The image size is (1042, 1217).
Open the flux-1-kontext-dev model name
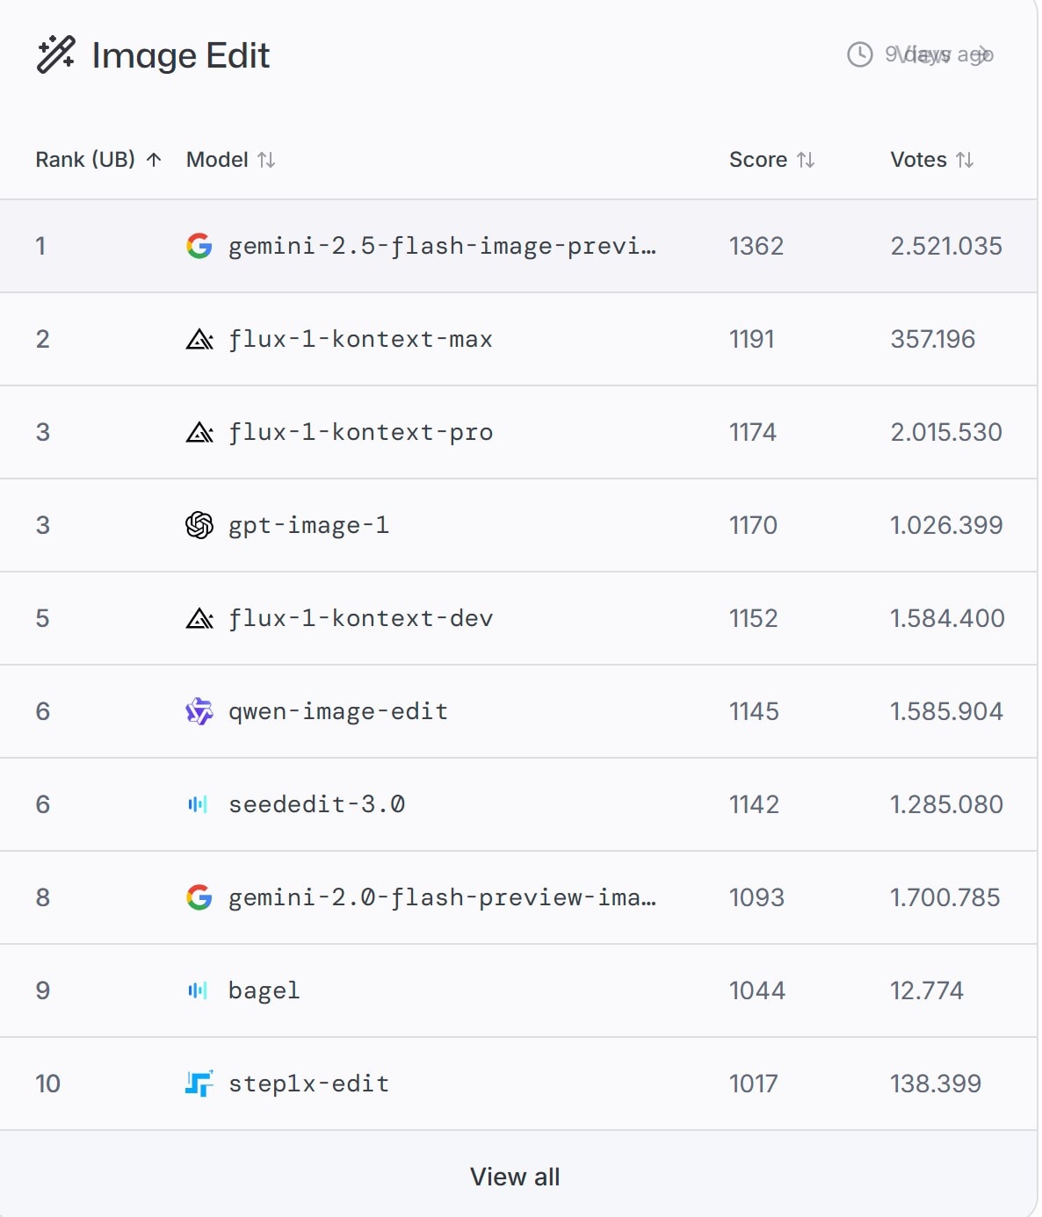pyautogui.click(x=360, y=618)
